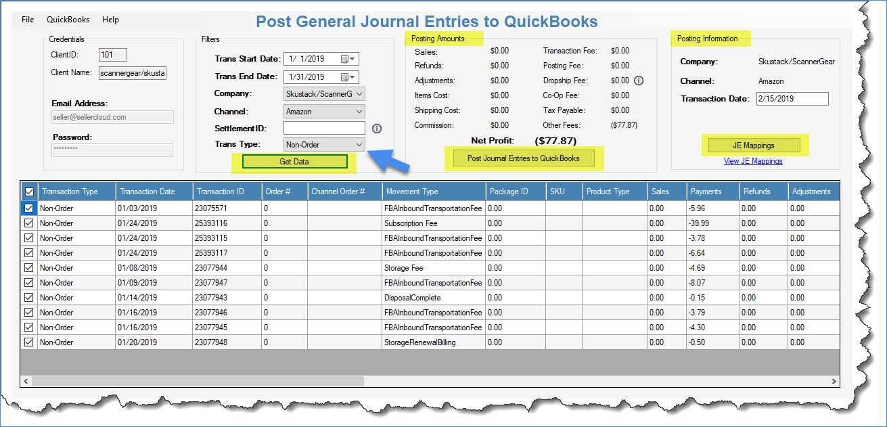
Task: Sort by the Adjustments column header
Action: [x=814, y=192]
